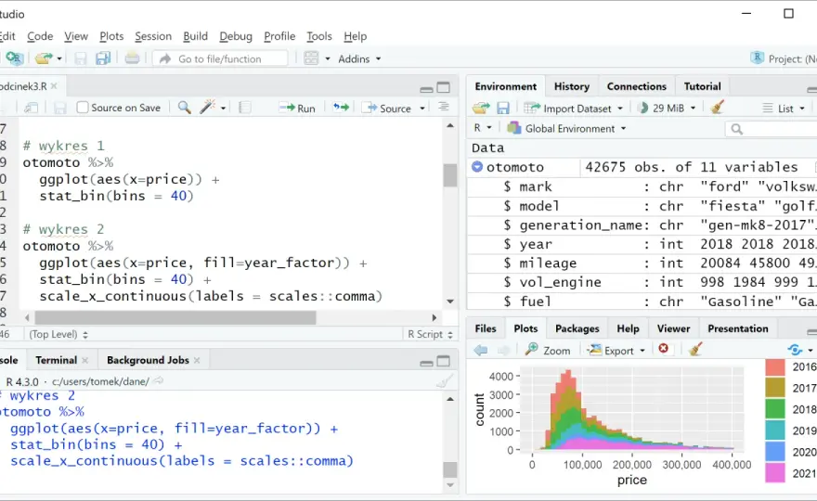Click the editor horizontal scrollbar thumb
Viewport: 817px width, 501px height.
175,317
